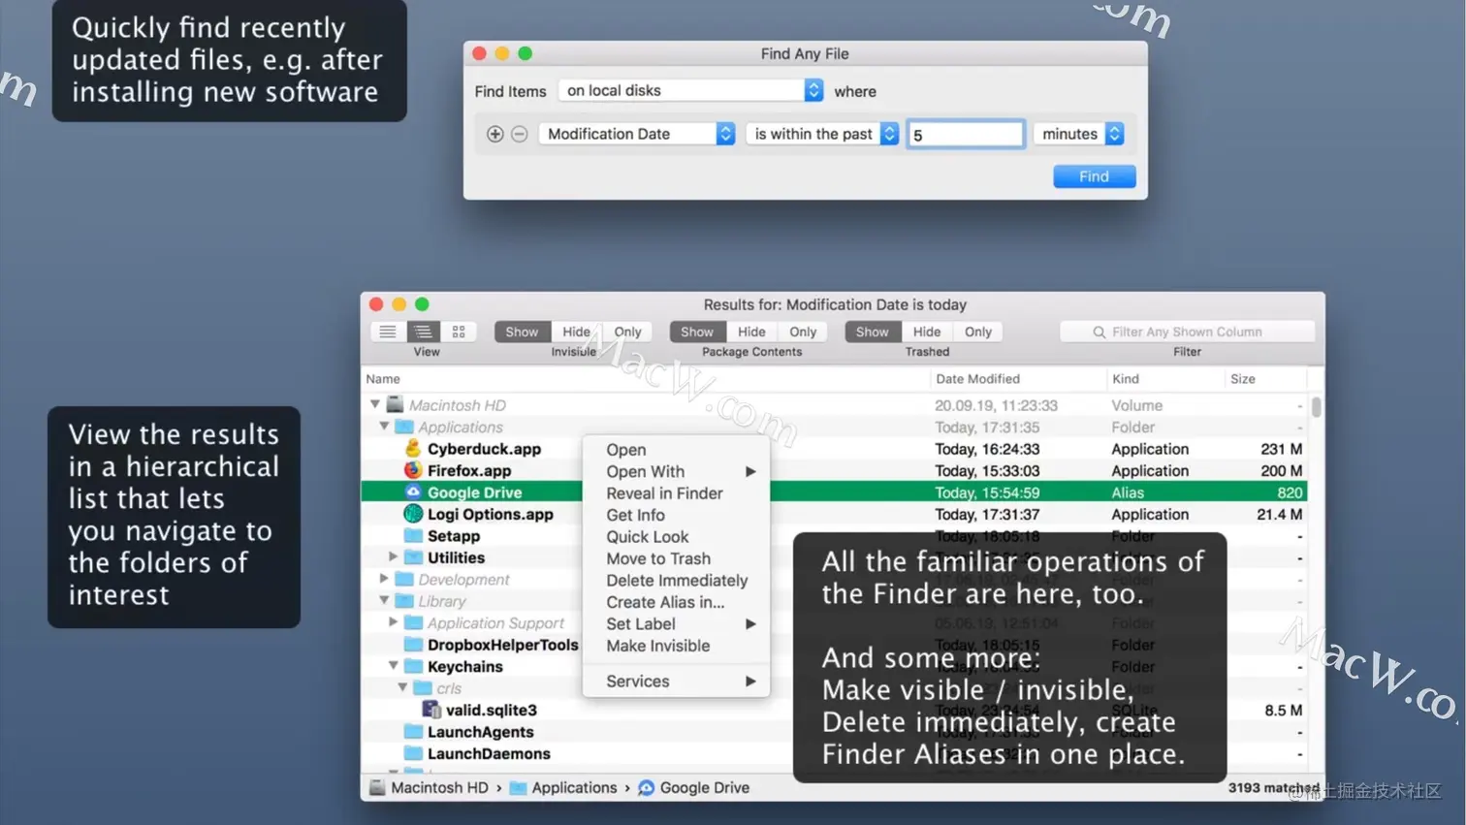Image resolution: width=1466 pixels, height=825 pixels.
Task: Open the 'is within the past' dropdown
Action: 823,134
